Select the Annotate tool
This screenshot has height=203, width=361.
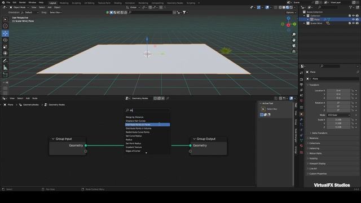[5, 60]
